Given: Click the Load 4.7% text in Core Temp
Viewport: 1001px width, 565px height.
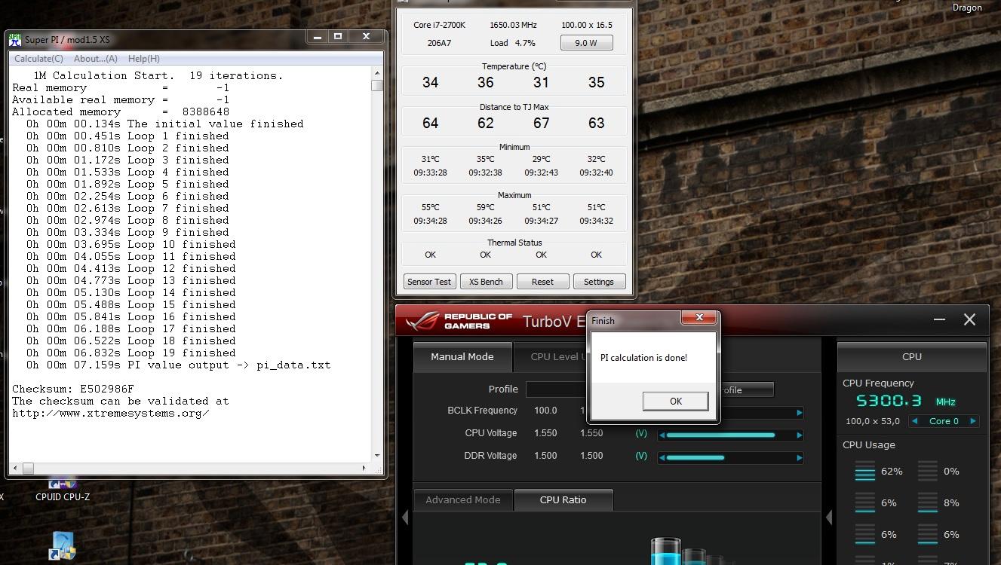Looking at the screenshot, I should tap(513, 43).
